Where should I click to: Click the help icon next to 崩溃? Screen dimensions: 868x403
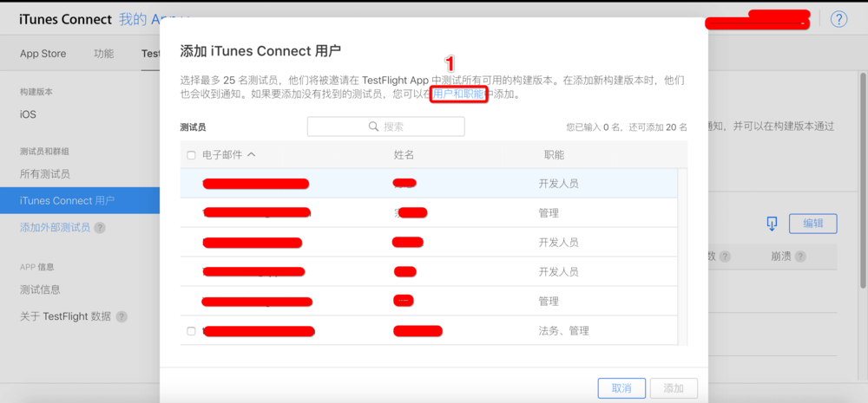(800, 257)
